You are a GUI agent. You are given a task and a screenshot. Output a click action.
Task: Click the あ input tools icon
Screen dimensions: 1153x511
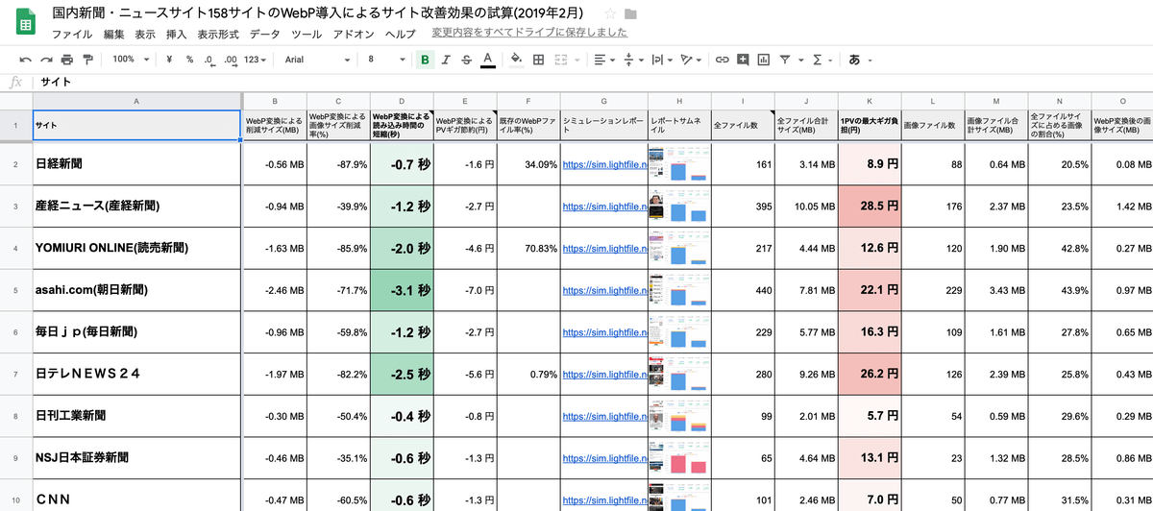coord(854,60)
